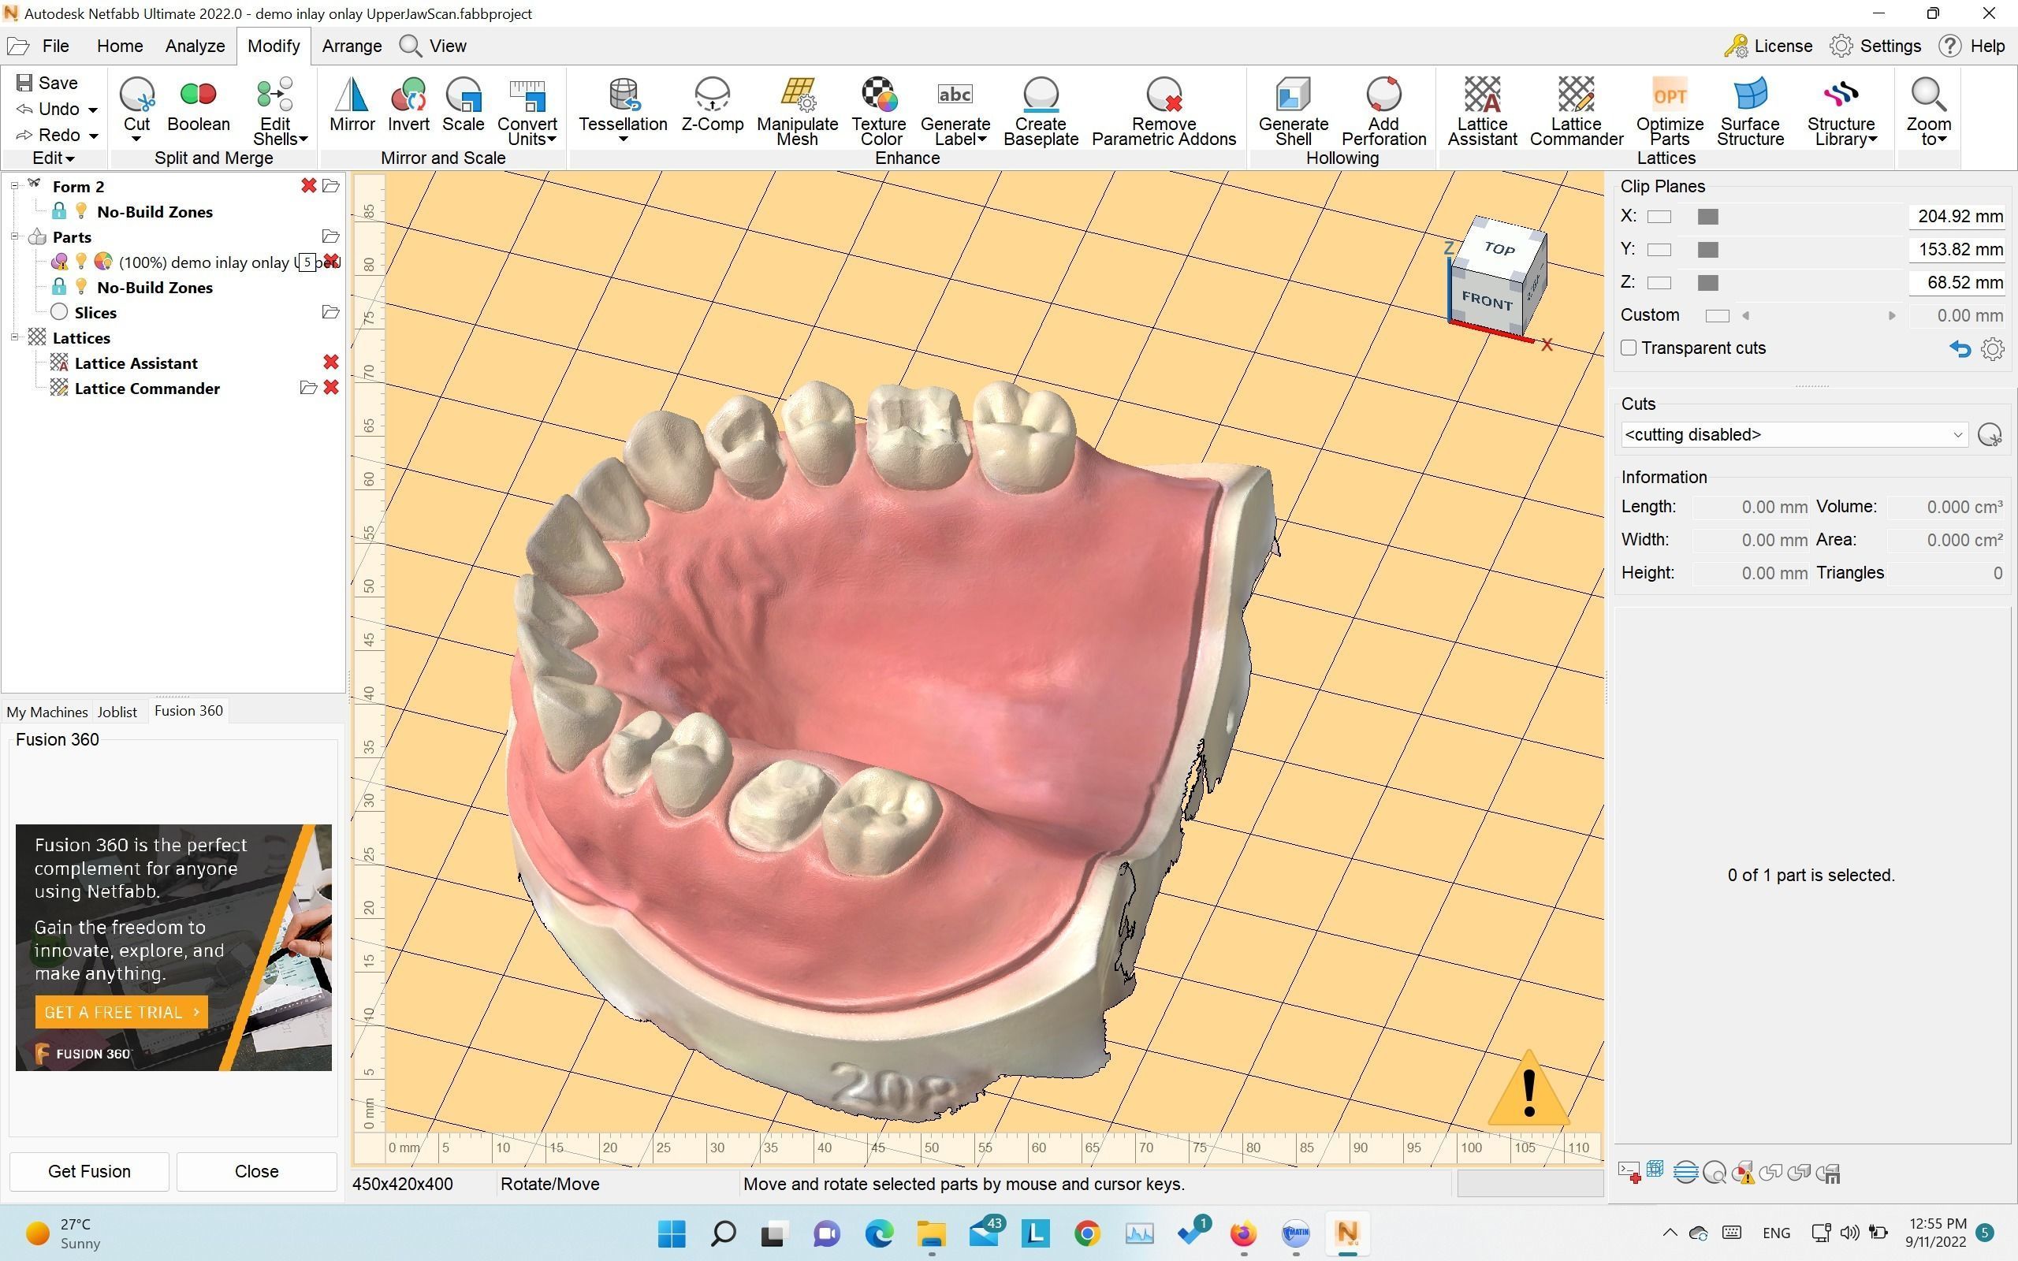Click the script console icon with red plus
Screen dimensions: 2018x1261
(1629, 1173)
